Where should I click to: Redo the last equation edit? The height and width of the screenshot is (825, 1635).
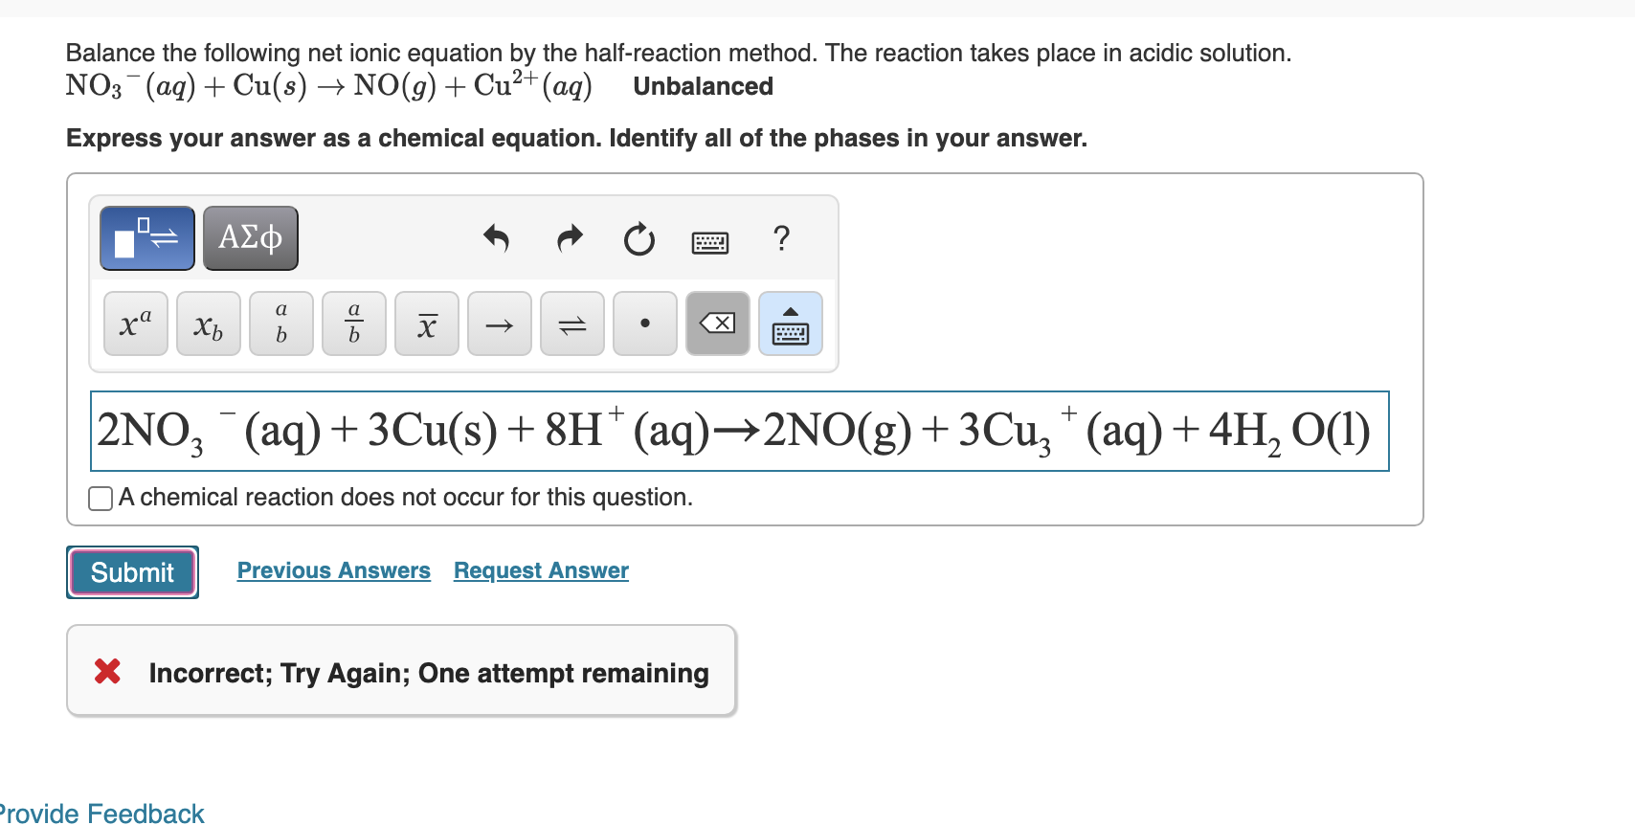coord(569,239)
